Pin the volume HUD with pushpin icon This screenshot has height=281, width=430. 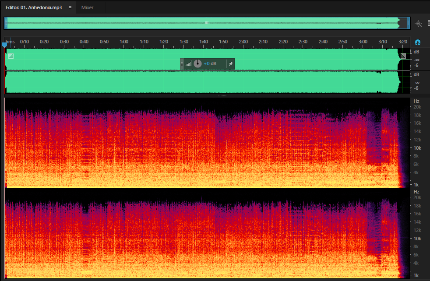[x=231, y=64]
